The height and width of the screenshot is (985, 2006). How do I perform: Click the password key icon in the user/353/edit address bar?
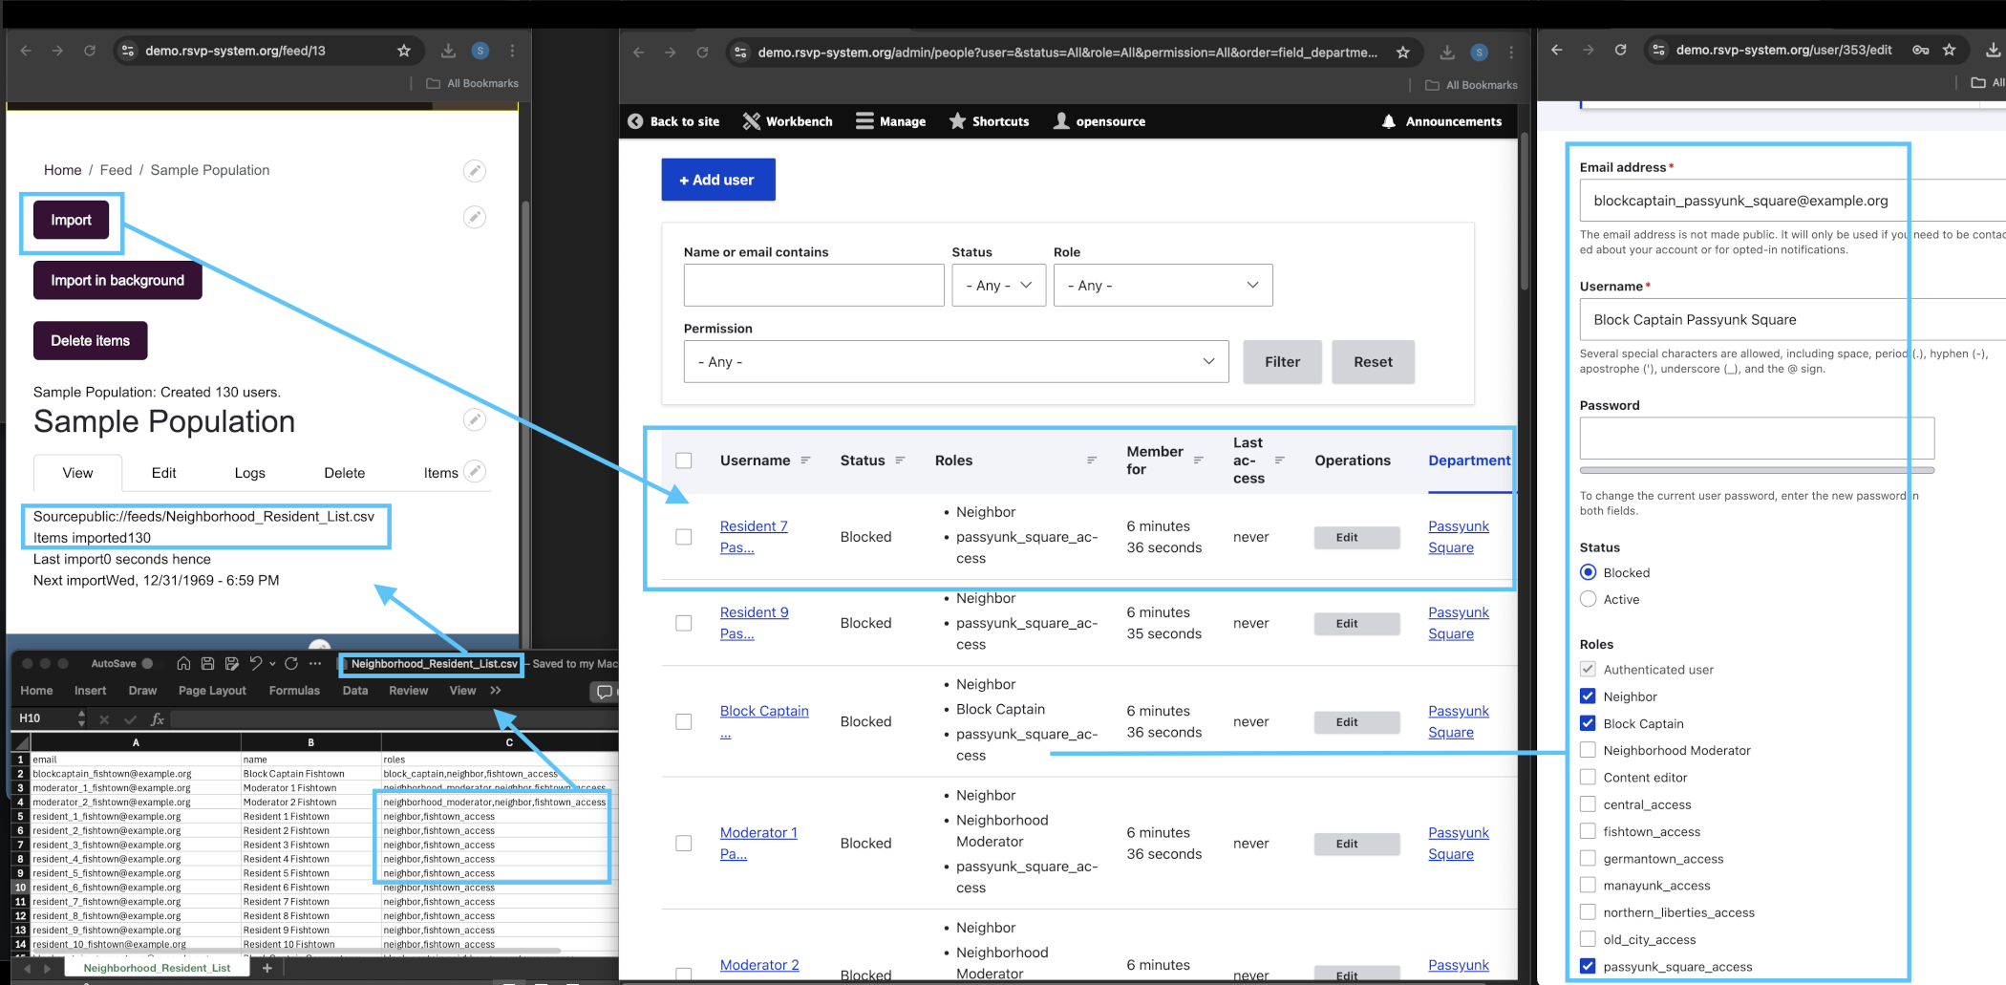click(x=1920, y=50)
